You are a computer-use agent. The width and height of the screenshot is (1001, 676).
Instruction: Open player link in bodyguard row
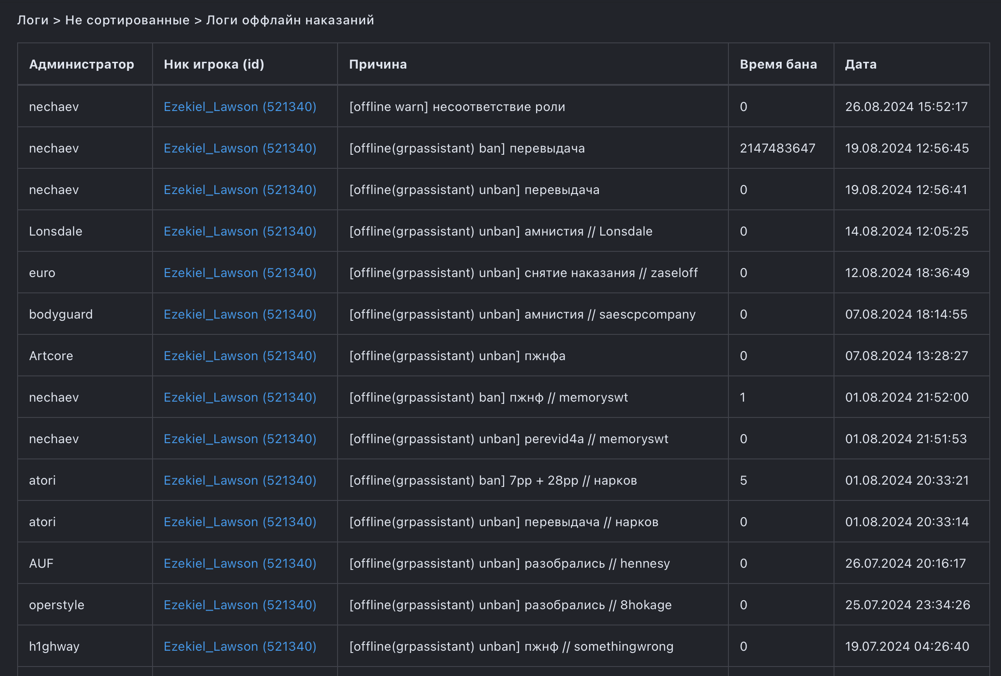(240, 315)
